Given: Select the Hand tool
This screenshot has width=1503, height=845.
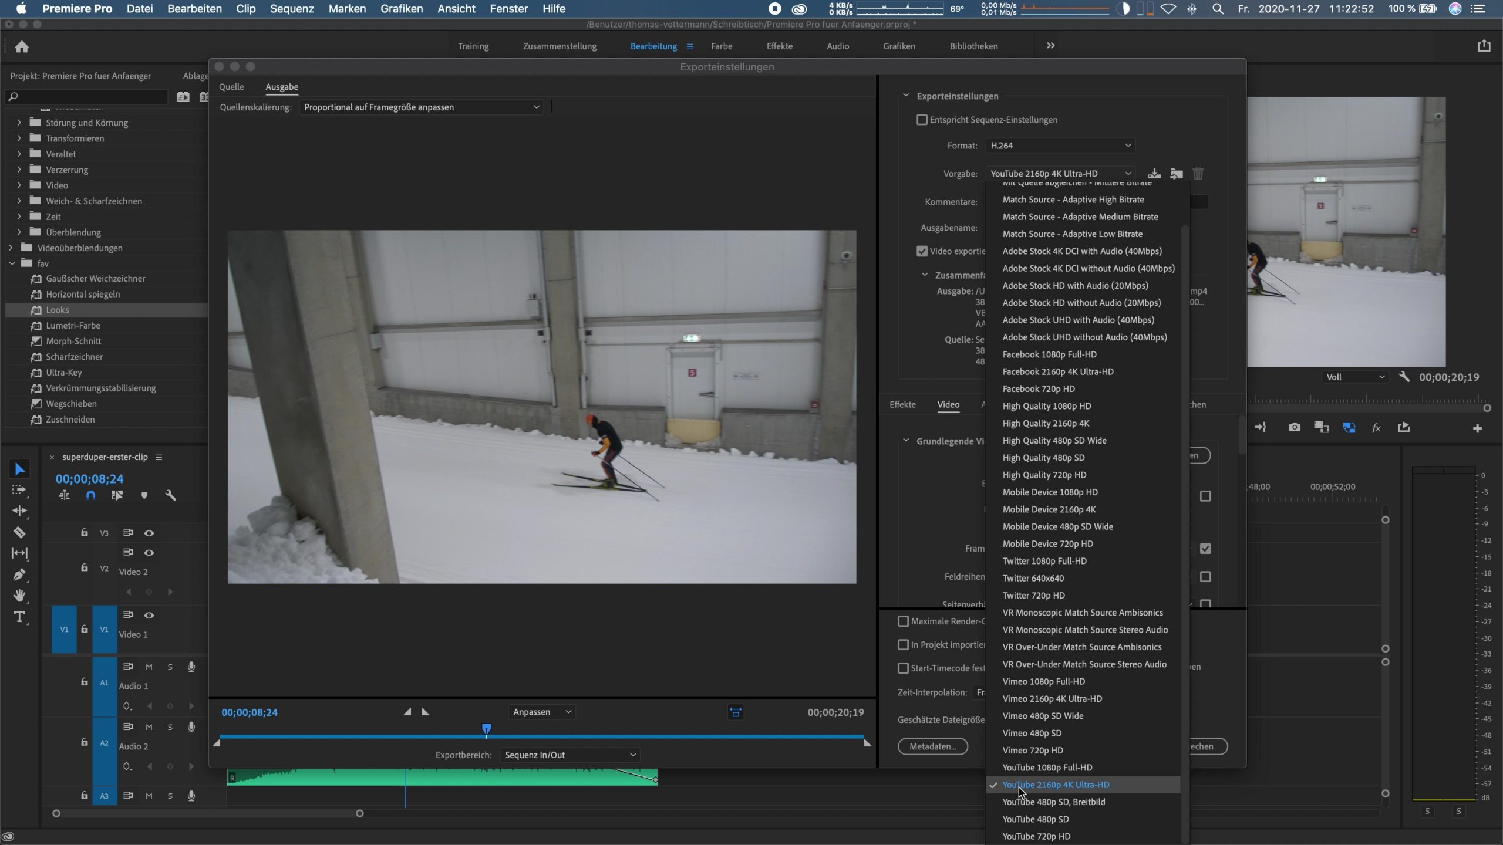Looking at the screenshot, I should tap(19, 596).
